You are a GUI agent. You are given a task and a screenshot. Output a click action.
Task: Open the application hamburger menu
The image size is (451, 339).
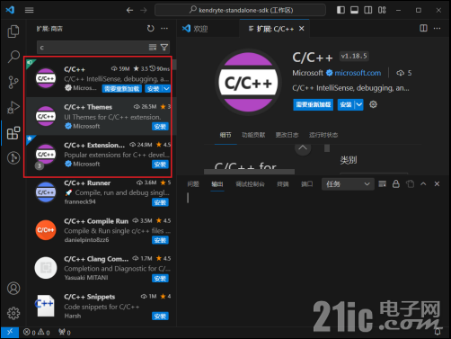click(x=29, y=10)
